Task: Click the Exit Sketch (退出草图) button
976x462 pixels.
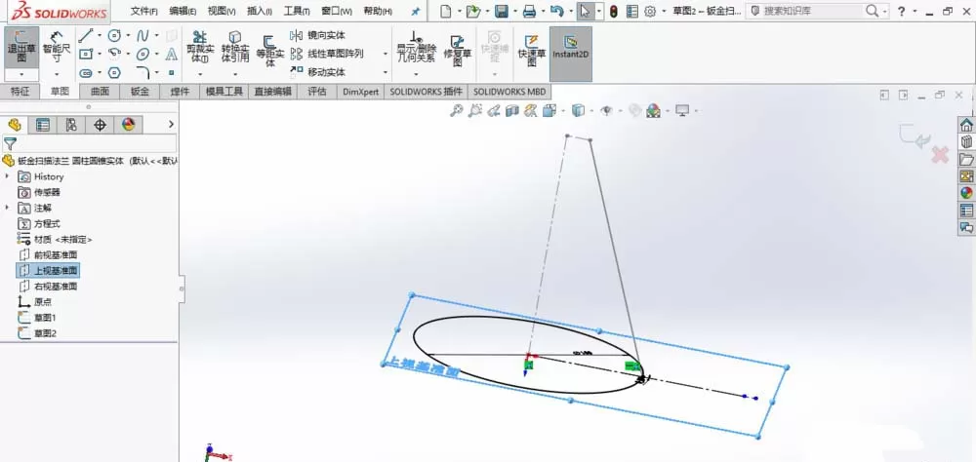Action: 21,48
